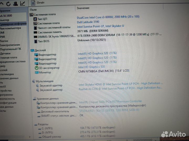Click the Refresh toolbar icon
Screen dimensions: 189x141
coord(8,4)
